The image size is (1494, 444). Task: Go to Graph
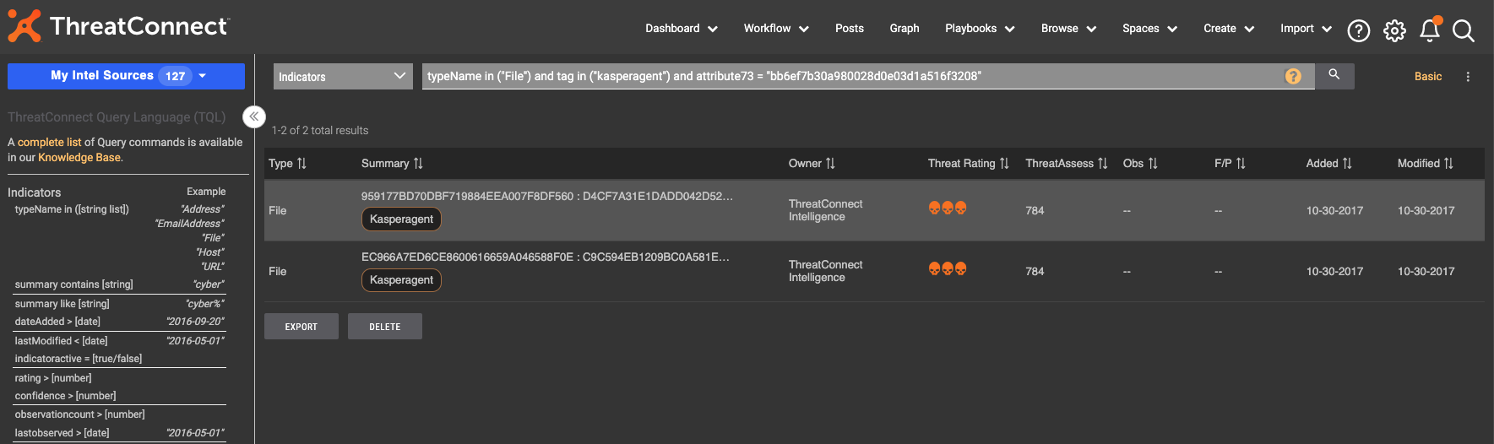905,29
